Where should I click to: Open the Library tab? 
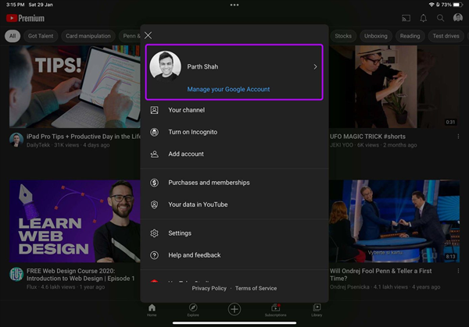tap(317, 310)
